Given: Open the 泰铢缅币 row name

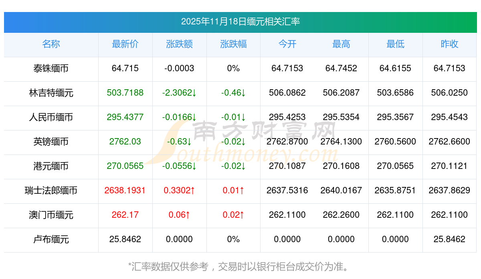Looking at the screenshot, I should 51,68.
